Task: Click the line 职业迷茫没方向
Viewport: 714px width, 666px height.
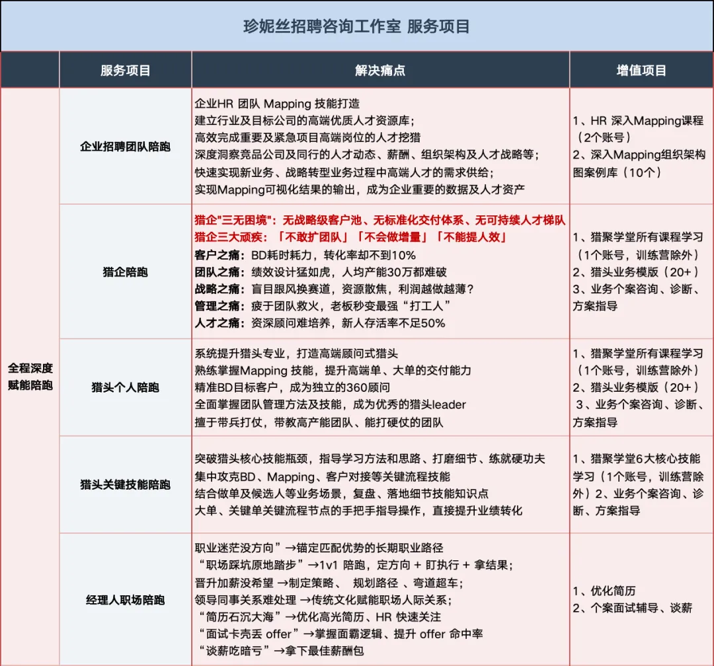Action: 319,548
